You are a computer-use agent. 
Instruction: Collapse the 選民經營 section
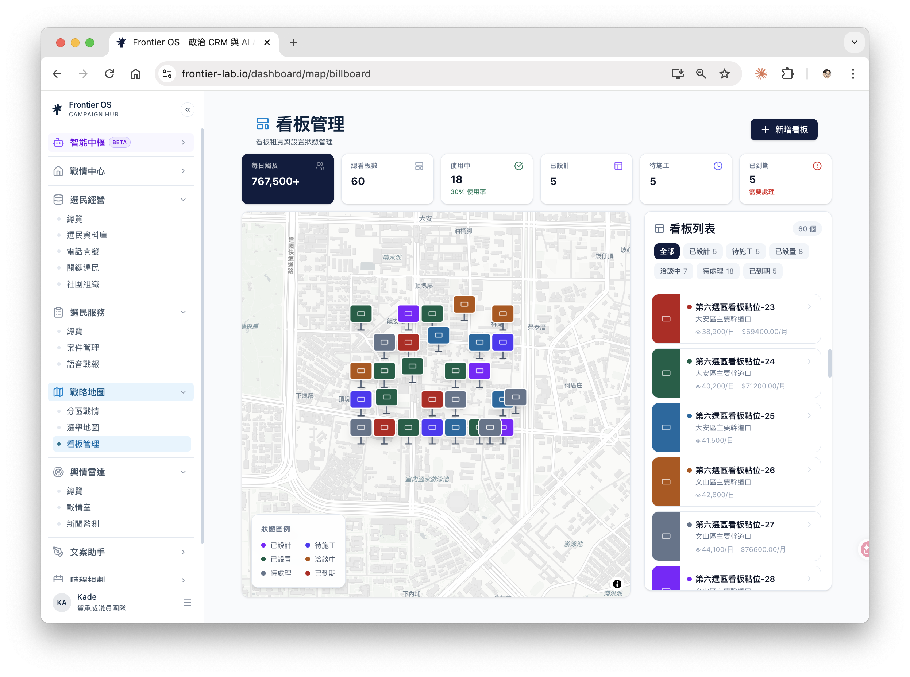pos(120,200)
